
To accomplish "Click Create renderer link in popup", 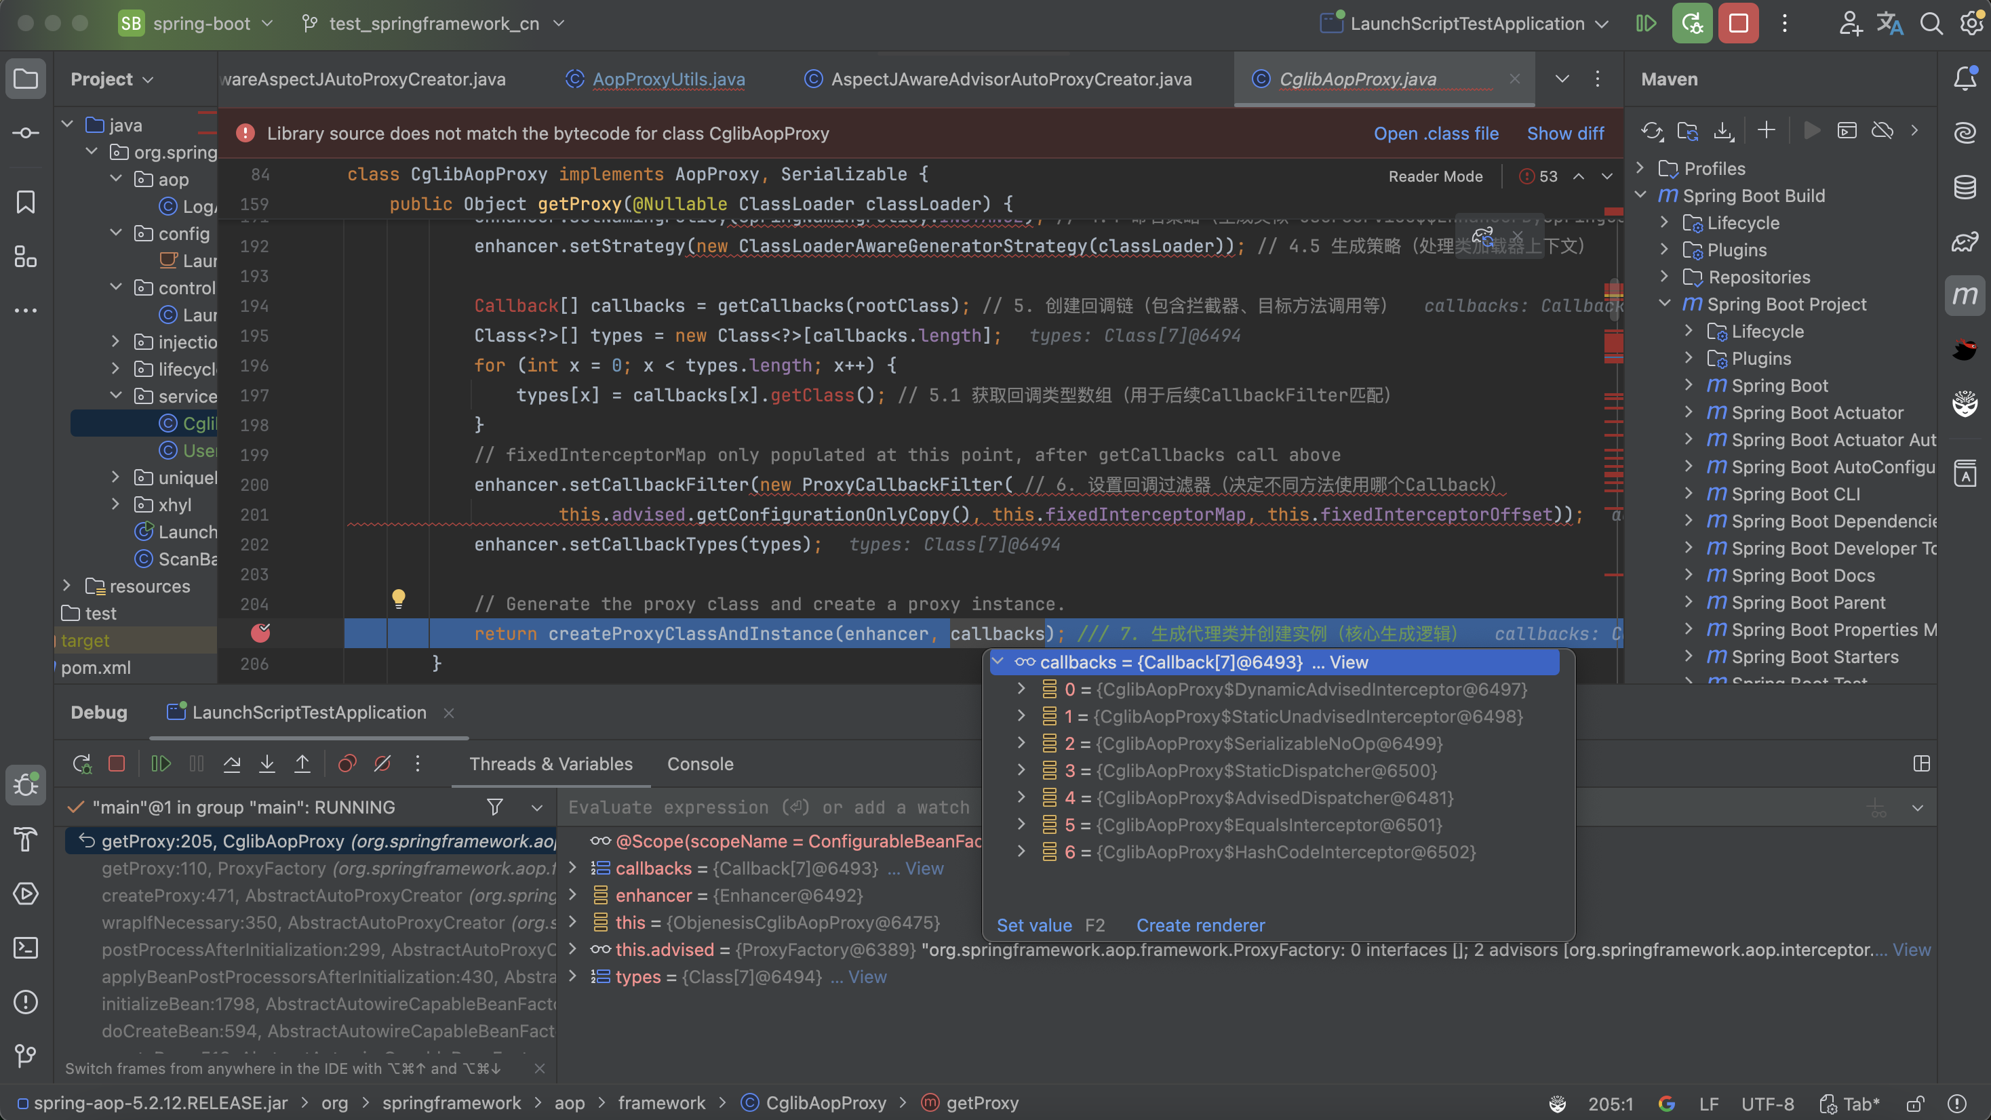I will click(1200, 925).
